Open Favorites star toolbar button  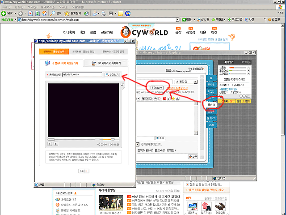pyautogui.click(x=73, y=13)
